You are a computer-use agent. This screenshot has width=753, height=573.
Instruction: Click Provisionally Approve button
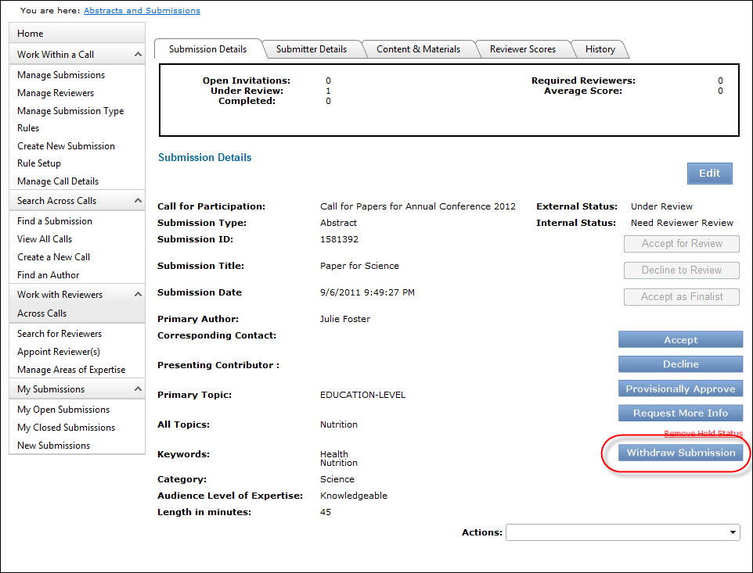tap(680, 389)
